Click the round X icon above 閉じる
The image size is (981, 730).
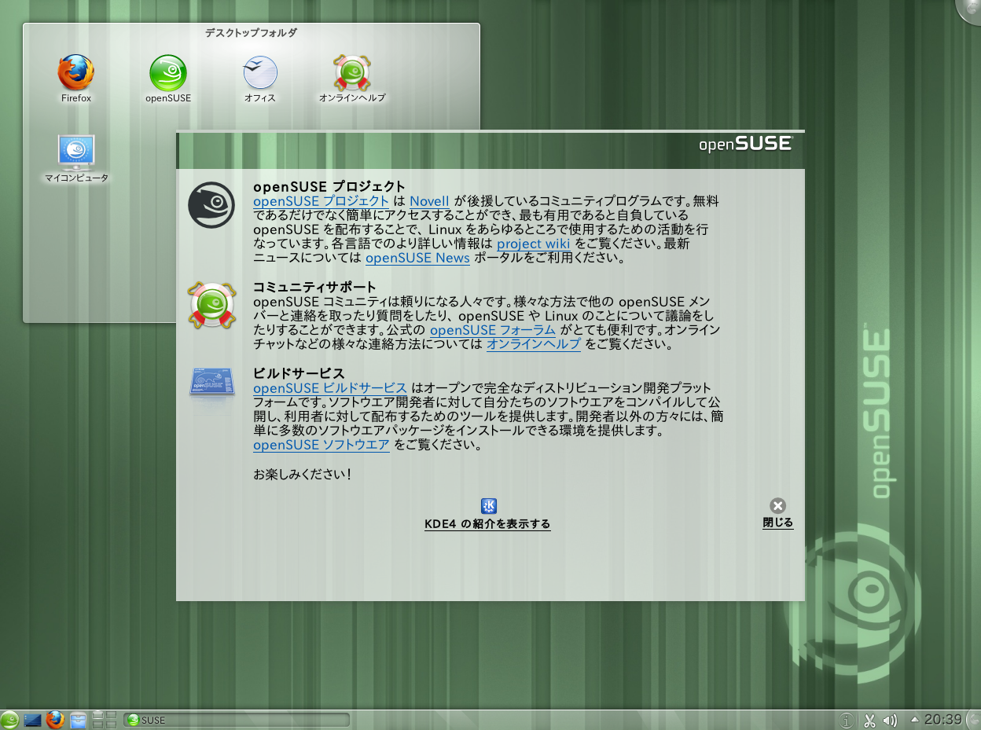[x=777, y=506]
